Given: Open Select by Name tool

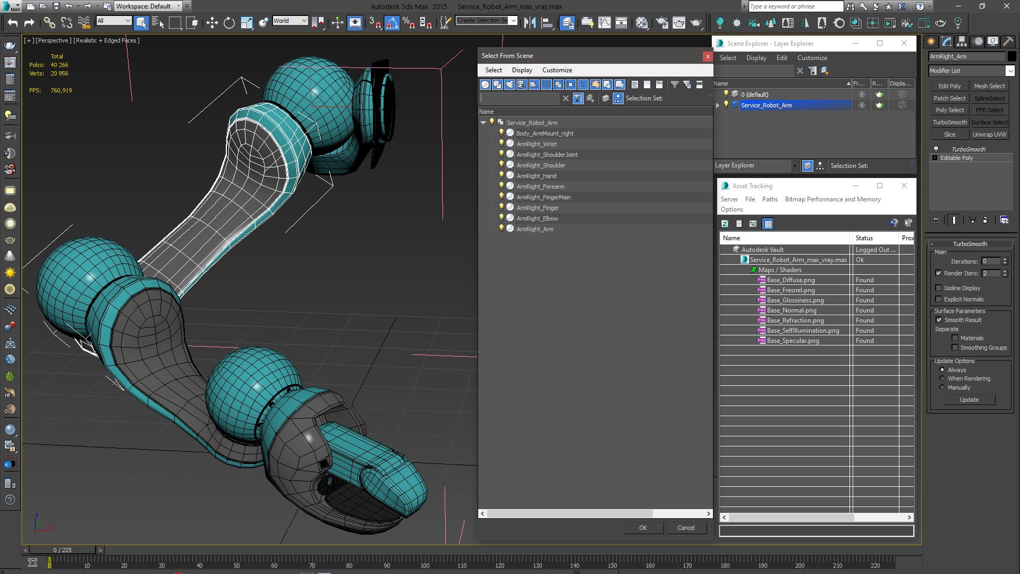Looking at the screenshot, I should pyautogui.click(x=158, y=22).
